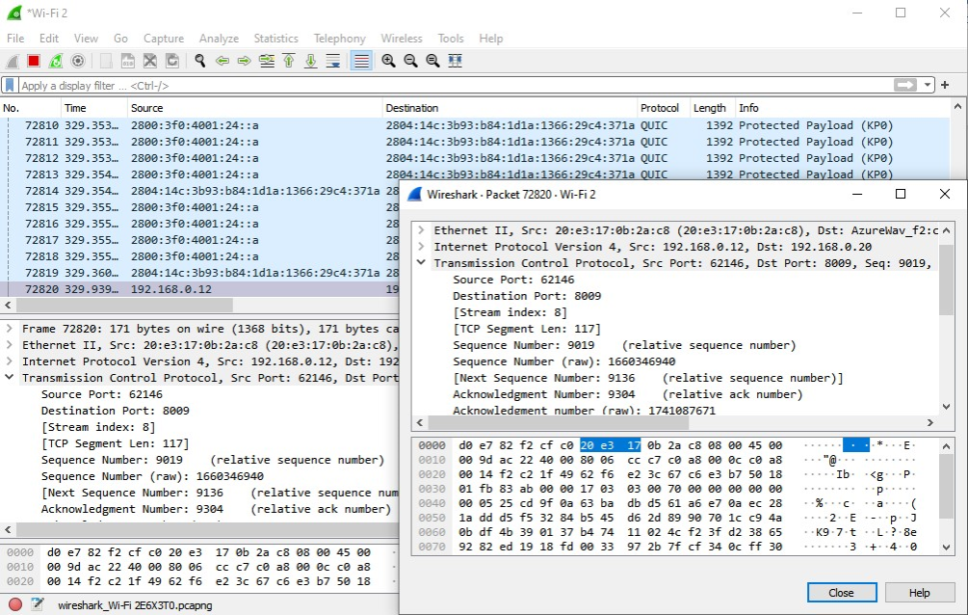
Task: Open display filter history dropdown
Action: (928, 85)
